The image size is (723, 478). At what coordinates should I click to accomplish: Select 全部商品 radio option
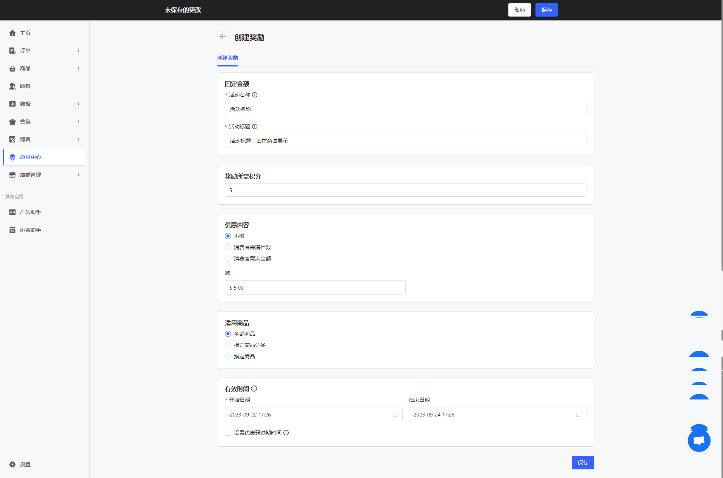228,334
